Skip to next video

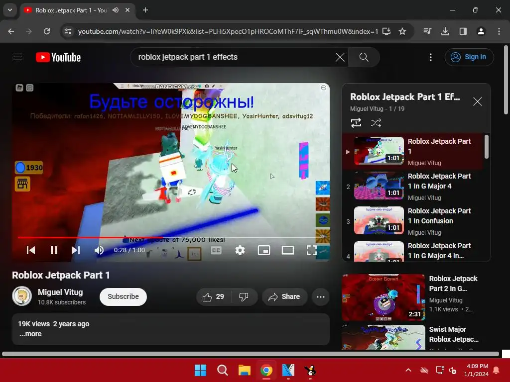pyautogui.click(x=76, y=250)
